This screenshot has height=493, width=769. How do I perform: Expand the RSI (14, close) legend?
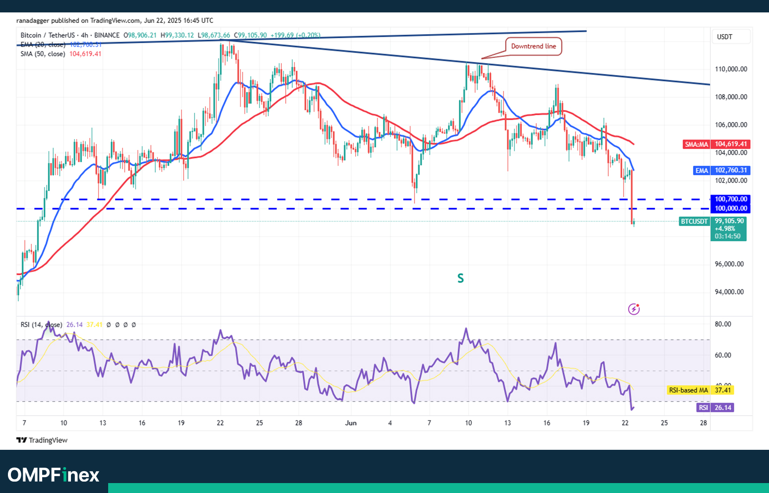[41, 325]
